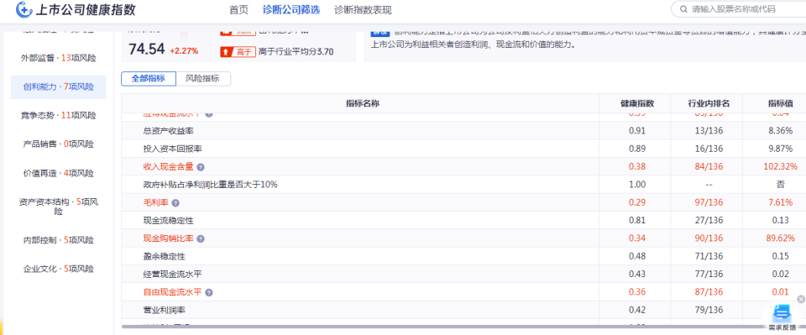Screen dimensions: 806x335
Task: Click the 上市公司健康指数 logo icon
Action: [24, 9]
